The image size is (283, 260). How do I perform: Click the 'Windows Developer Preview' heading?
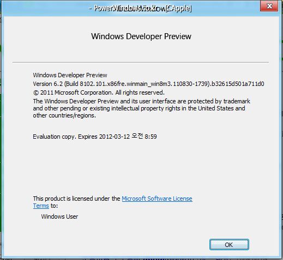coord(141,36)
